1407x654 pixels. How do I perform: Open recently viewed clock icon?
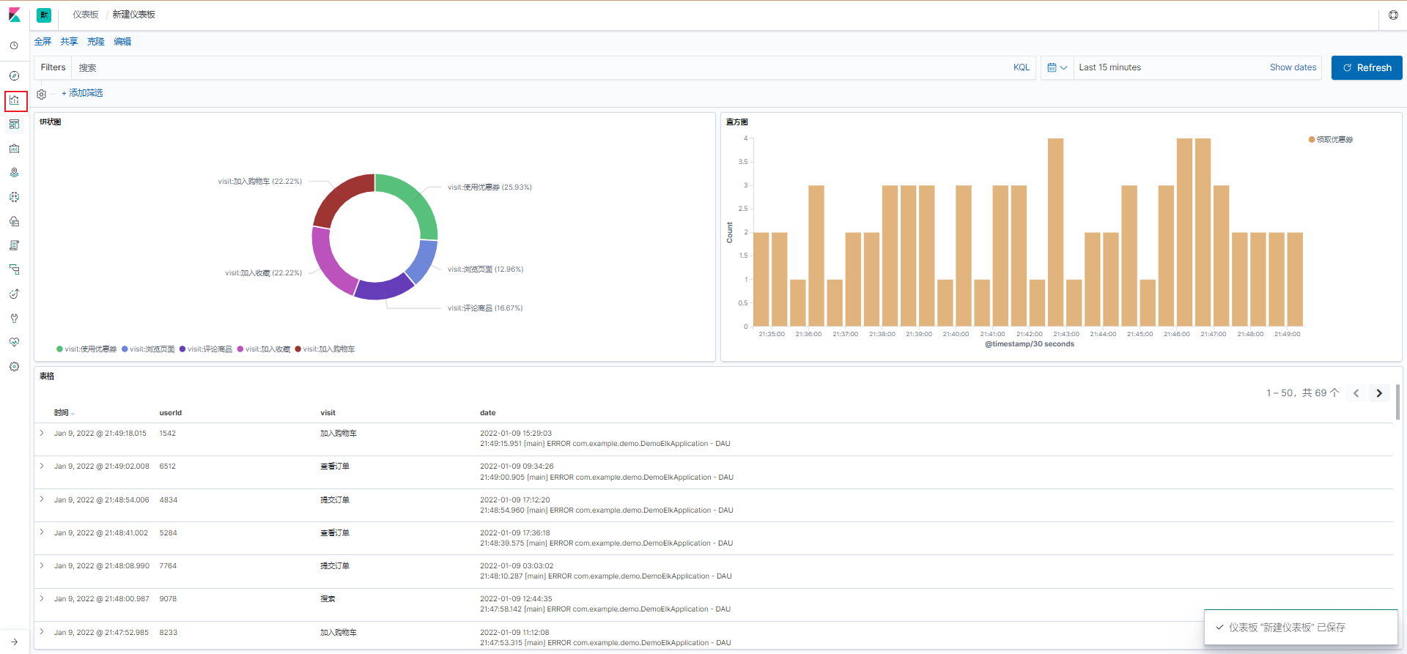[14, 45]
